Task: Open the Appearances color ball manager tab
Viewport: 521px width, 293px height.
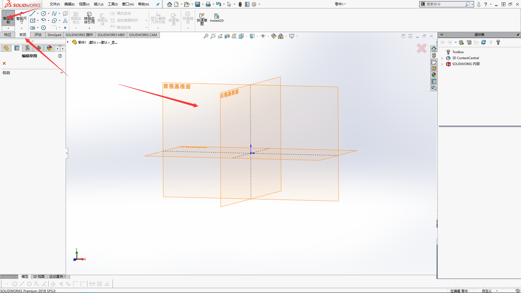Action: pos(49,48)
